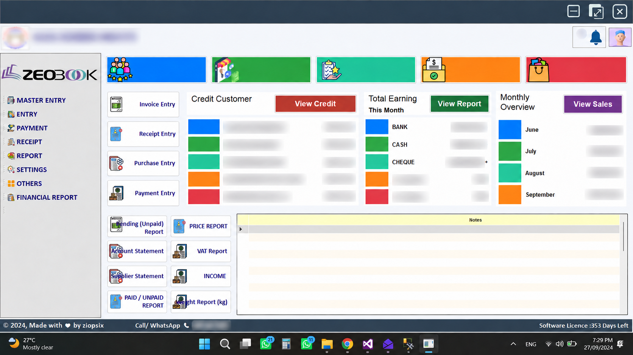
Task: Expand ENTRY menu in sidebar
Action: click(x=27, y=114)
